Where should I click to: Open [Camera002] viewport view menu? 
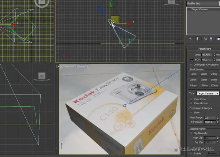click(69, 66)
